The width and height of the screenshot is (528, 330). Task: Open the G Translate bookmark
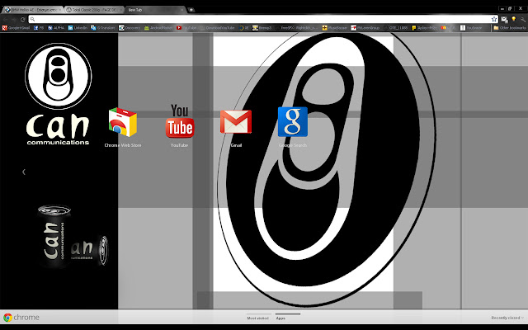point(102,28)
